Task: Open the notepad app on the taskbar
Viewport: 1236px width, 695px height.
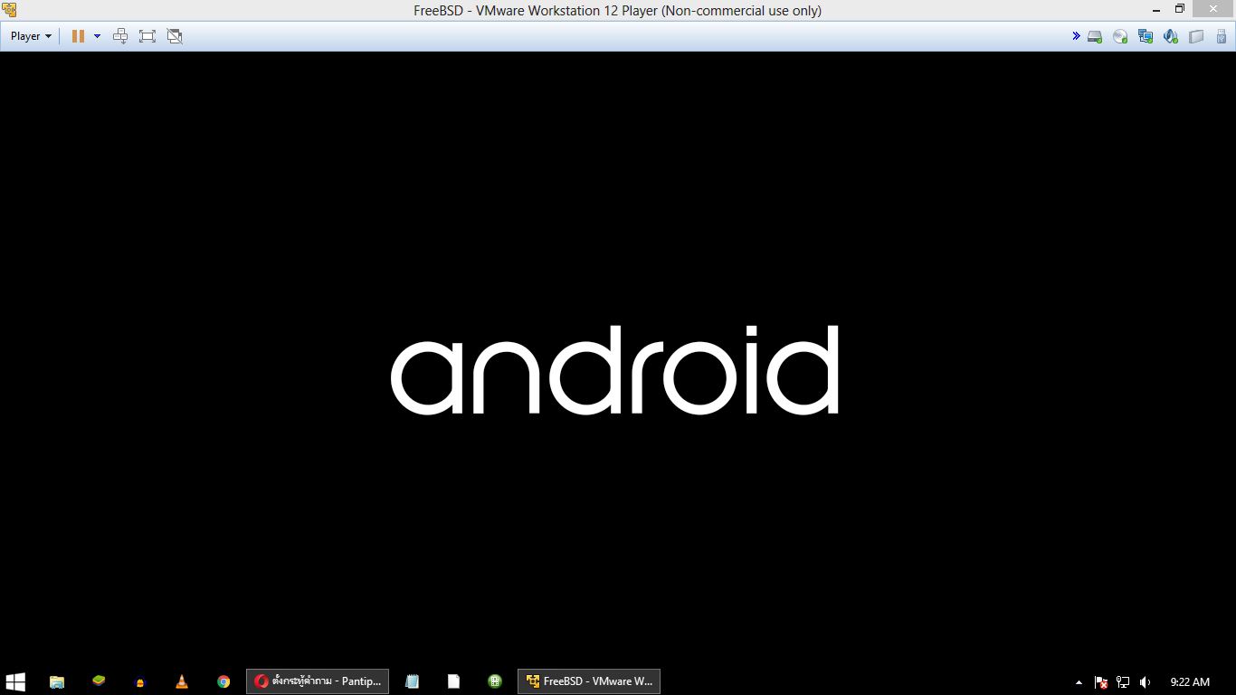Action: point(413,681)
